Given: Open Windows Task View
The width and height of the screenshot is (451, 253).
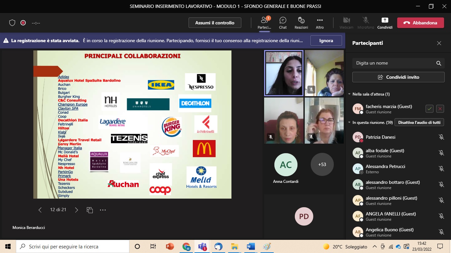Looking at the screenshot, I should [x=153, y=246].
